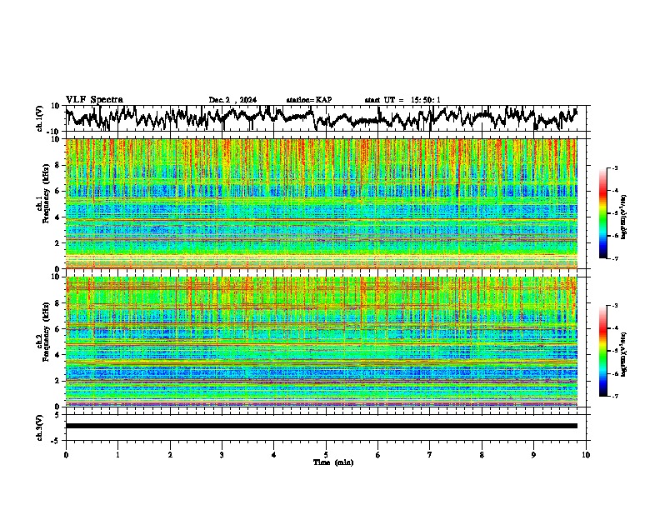Click the -3 label on the ch.1 colorbar
Screen dimensions: 660x510
(x=614, y=168)
